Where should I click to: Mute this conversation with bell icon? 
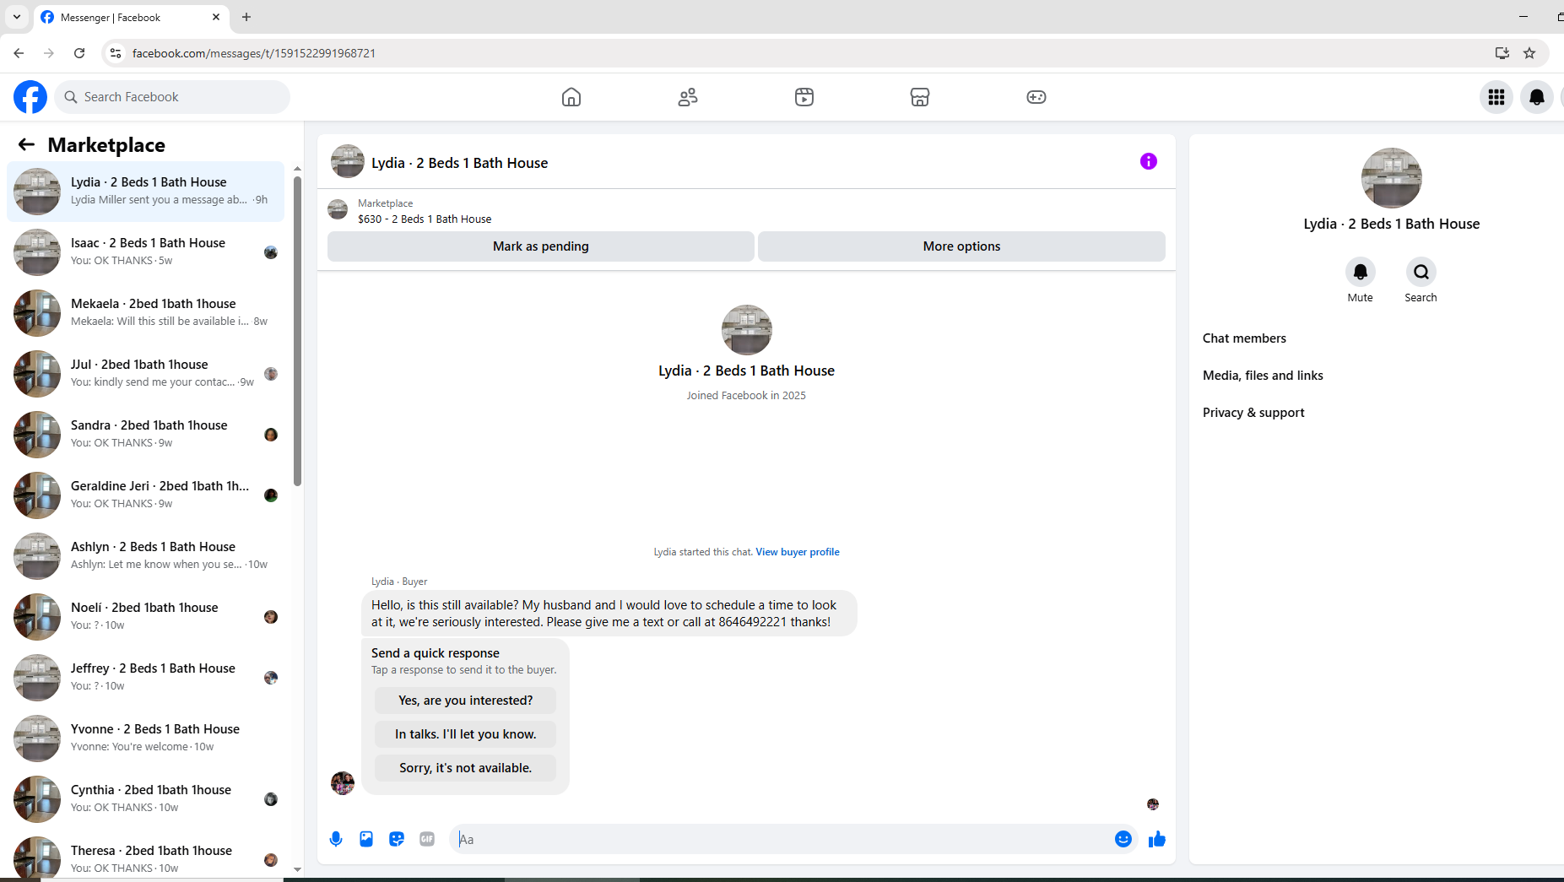tap(1361, 272)
